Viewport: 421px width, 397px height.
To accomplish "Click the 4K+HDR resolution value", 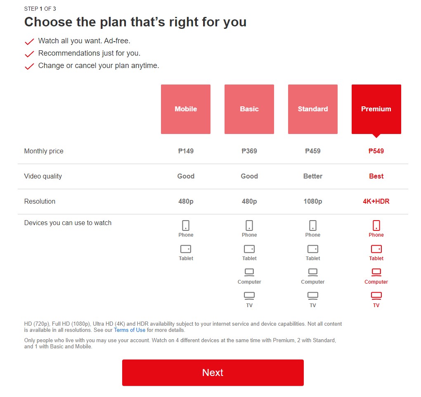I will click(x=376, y=201).
